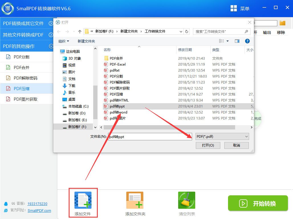Image resolution: width=293 pixels, height=219 pixels.
Task: Open the file type PDF(*.pdf) dropdown
Action: 222,137
